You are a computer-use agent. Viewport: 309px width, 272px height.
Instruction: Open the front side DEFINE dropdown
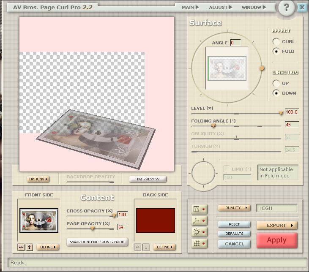click(48, 247)
